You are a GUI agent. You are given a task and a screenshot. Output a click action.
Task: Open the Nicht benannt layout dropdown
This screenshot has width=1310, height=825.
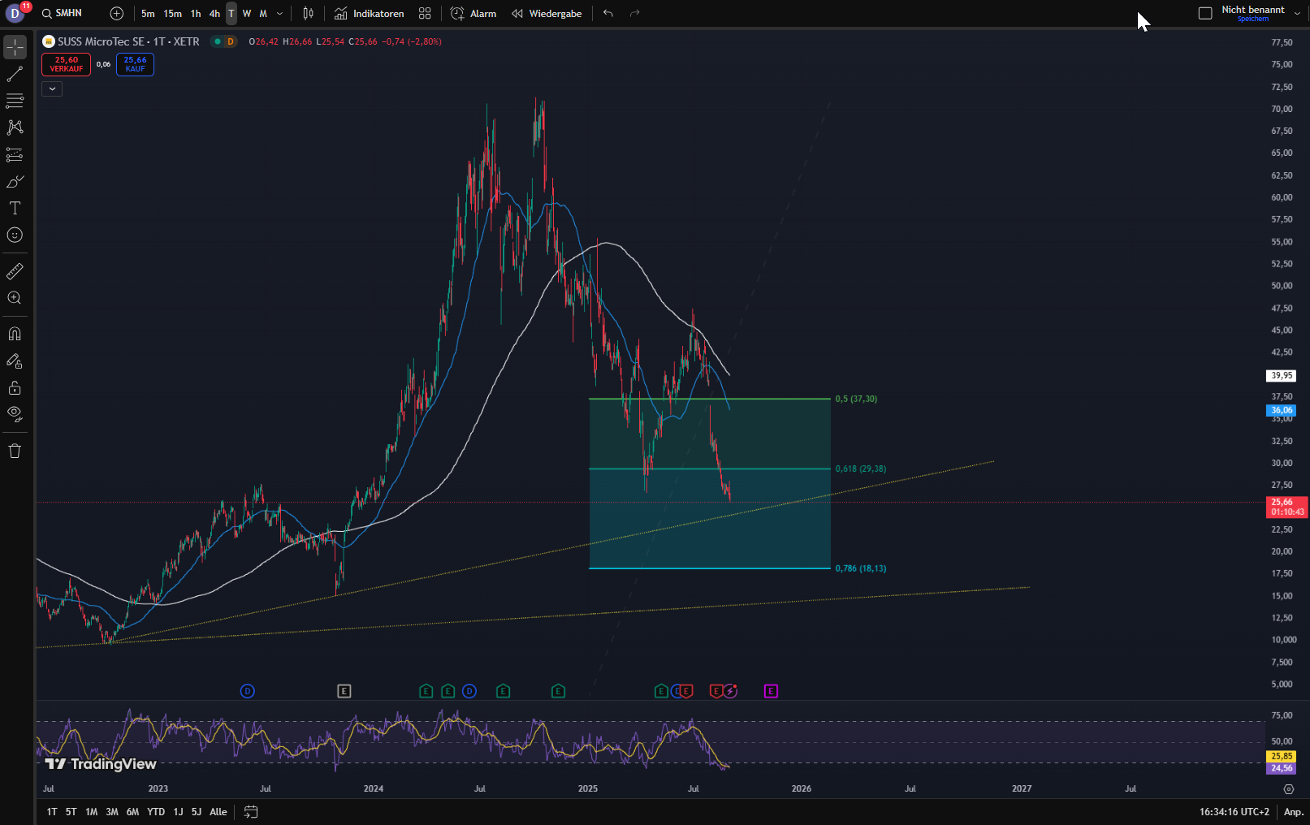1297,14
